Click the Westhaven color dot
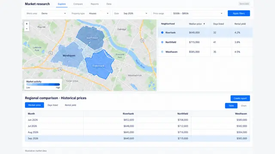 tap(162, 52)
